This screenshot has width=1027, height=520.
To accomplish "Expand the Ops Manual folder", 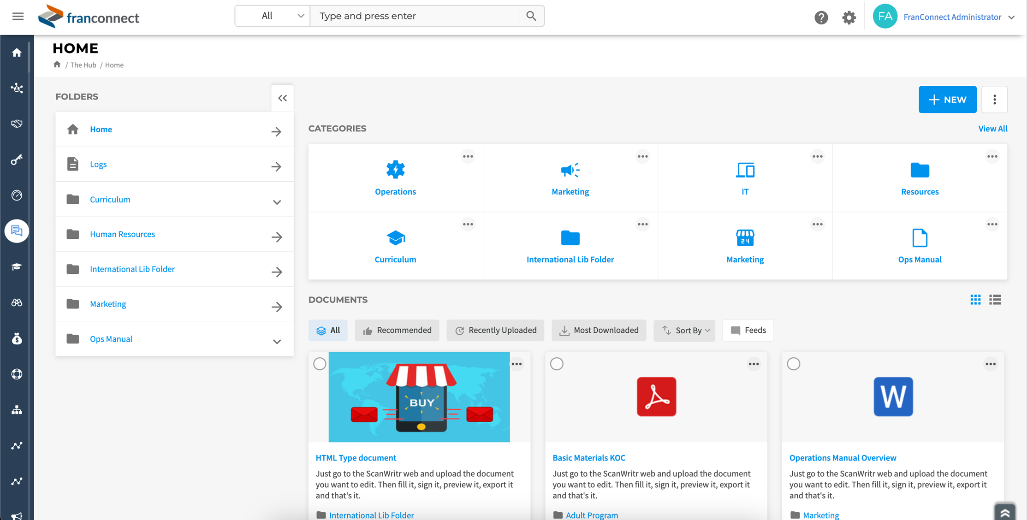I will tap(278, 341).
